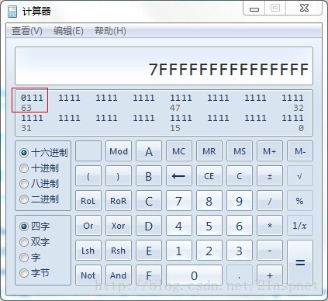Click the 1/x reciprocal button
The height and width of the screenshot is (301, 328).
pyautogui.click(x=300, y=226)
